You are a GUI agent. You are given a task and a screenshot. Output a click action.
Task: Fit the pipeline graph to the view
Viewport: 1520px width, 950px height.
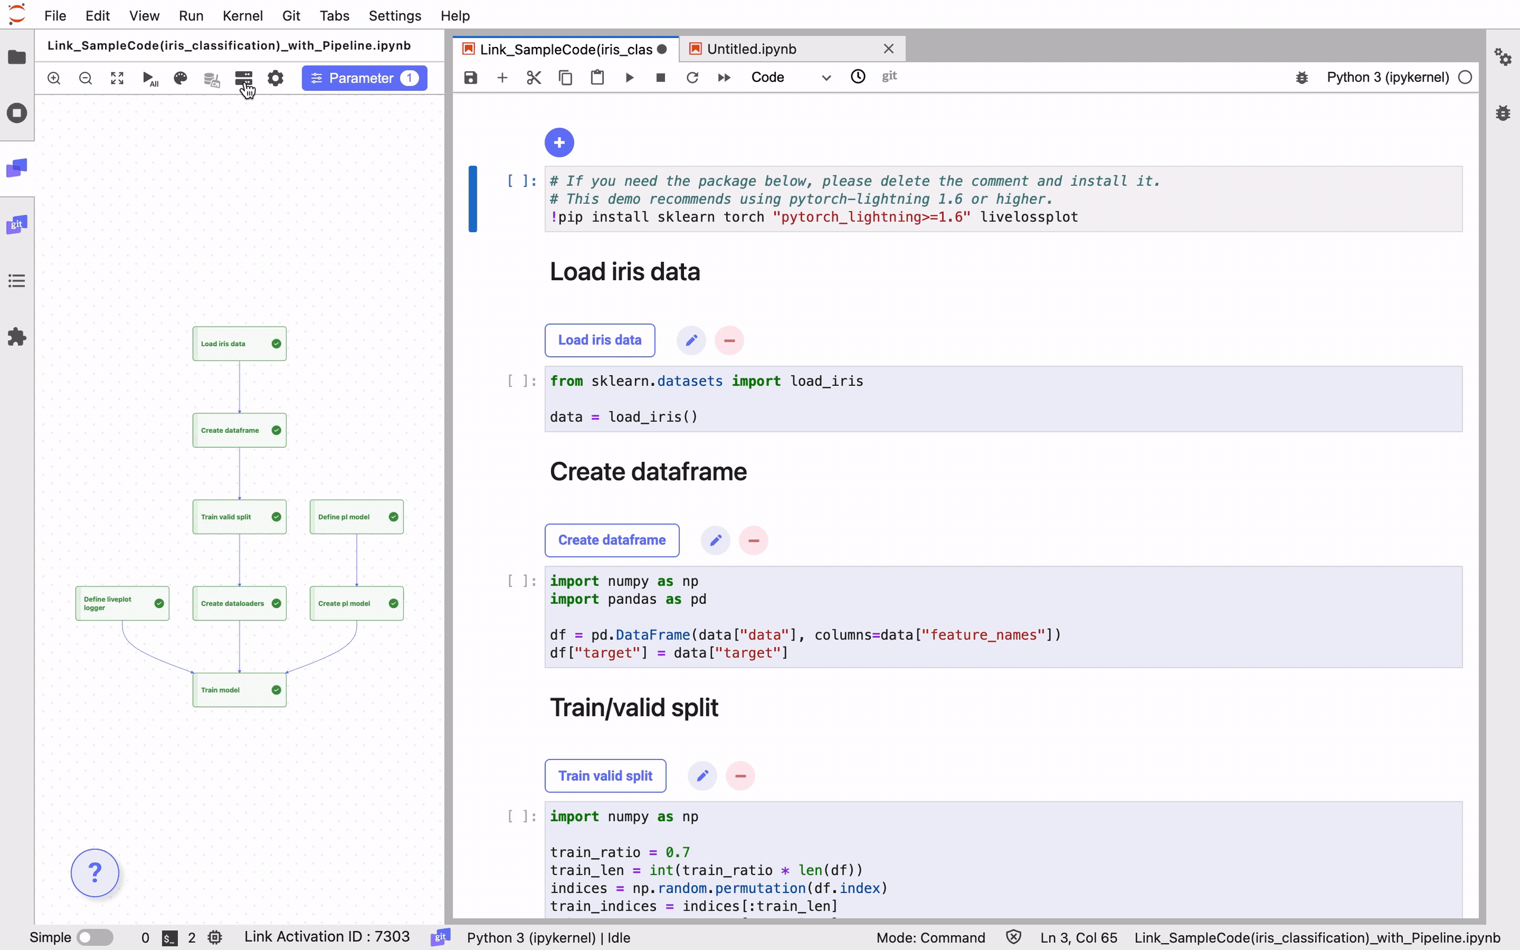pos(117,78)
